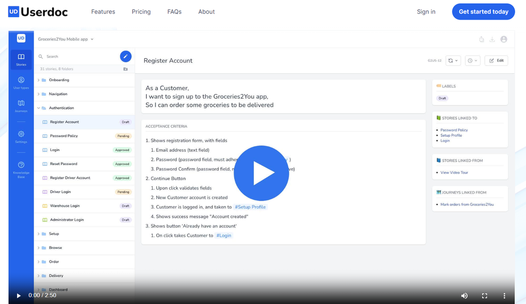Select Pricing in the top navigation
The height and width of the screenshot is (304, 526).
[141, 11]
